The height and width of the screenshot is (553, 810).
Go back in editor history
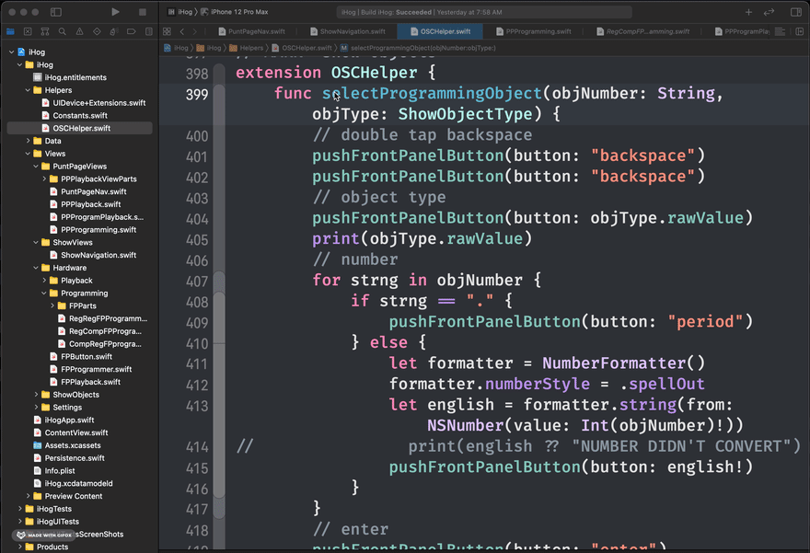point(182,31)
